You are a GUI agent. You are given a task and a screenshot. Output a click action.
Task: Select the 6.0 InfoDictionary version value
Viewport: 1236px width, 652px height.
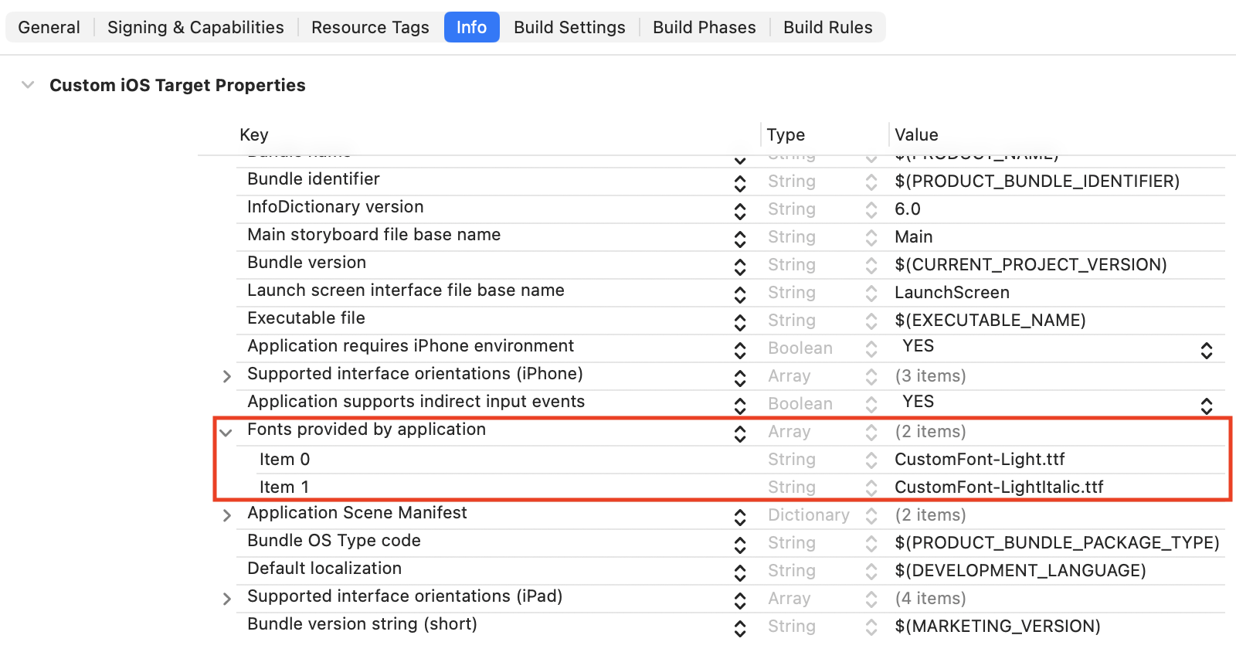pyautogui.click(x=908, y=209)
